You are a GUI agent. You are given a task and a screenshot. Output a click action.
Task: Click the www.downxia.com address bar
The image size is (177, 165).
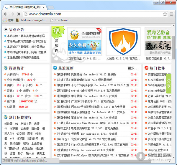tap(93, 14)
